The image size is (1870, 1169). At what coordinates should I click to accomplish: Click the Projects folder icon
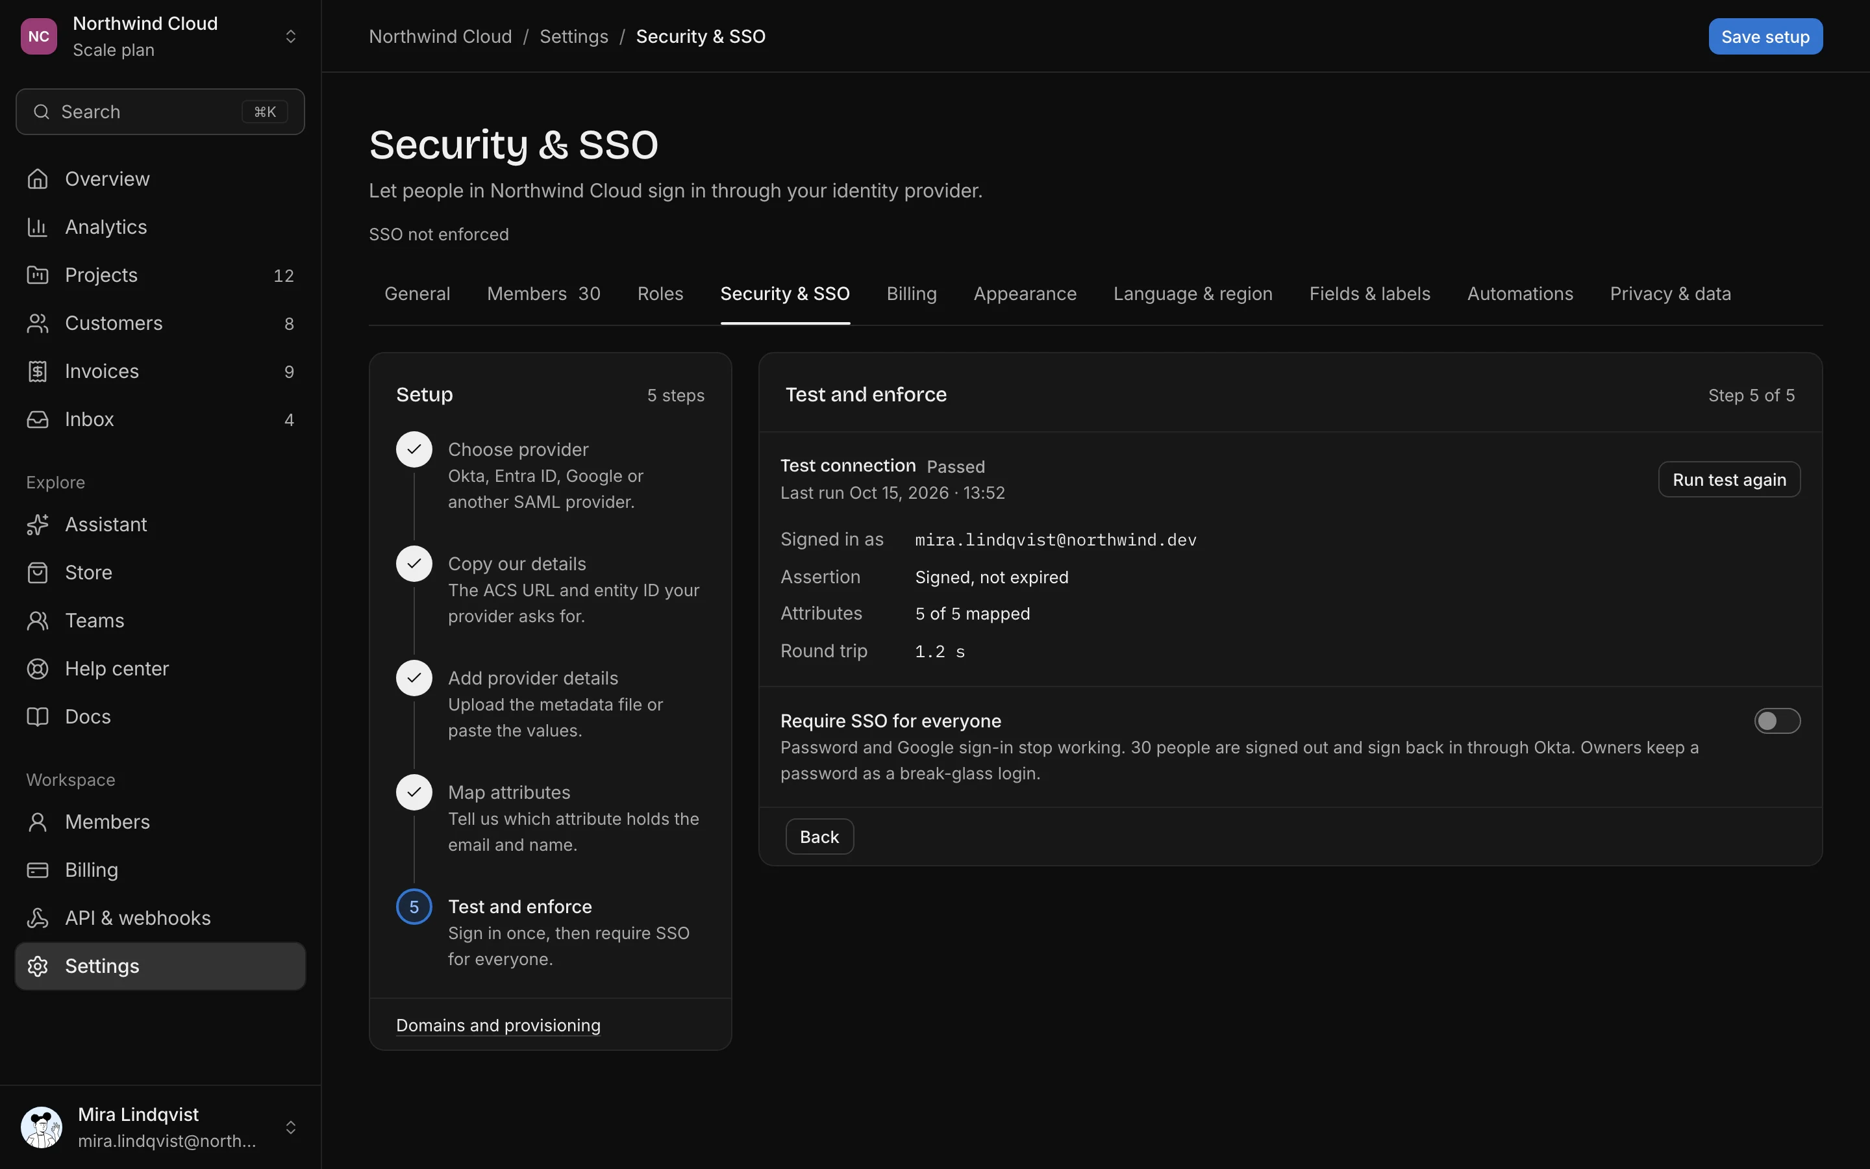(37, 275)
